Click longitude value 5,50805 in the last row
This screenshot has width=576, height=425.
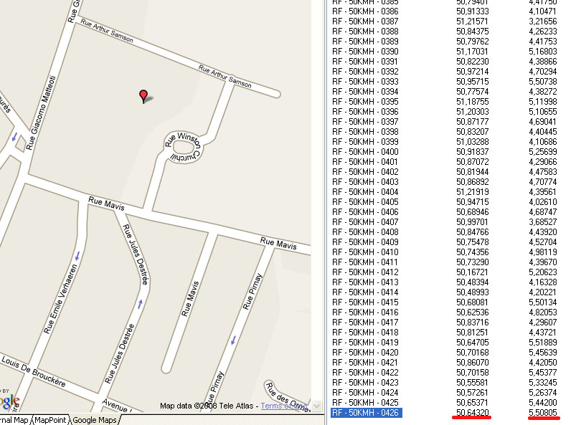pyautogui.click(x=542, y=413)
